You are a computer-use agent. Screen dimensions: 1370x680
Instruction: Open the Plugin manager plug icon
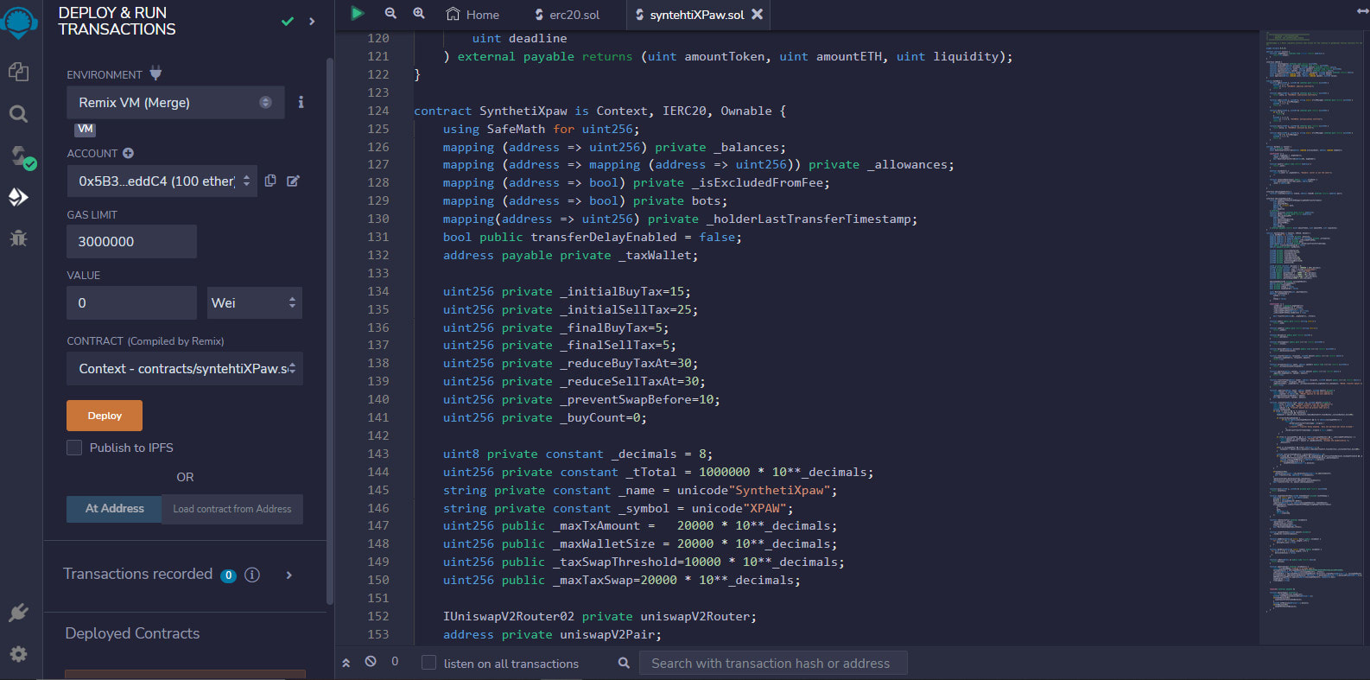[x=18, y=613]
